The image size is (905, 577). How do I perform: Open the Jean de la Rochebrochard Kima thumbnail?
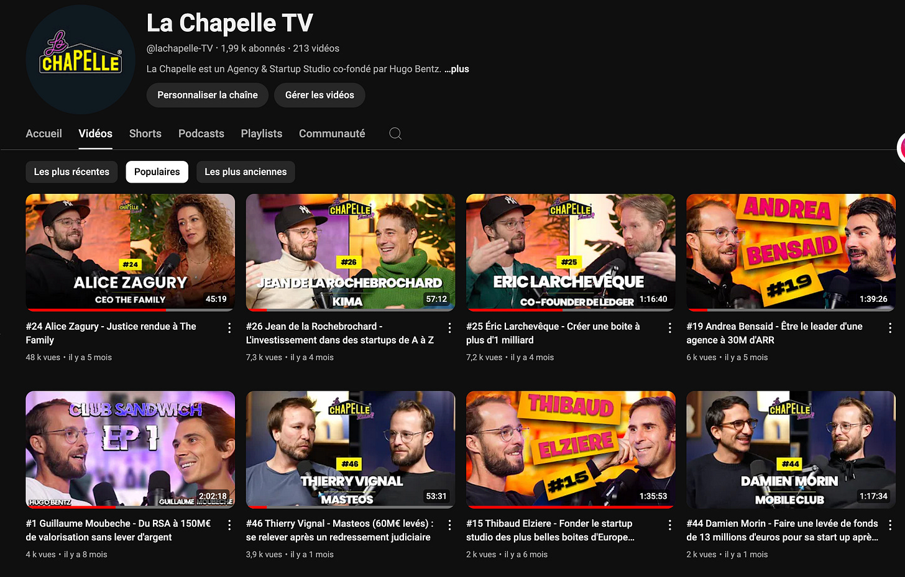[351, 252]
